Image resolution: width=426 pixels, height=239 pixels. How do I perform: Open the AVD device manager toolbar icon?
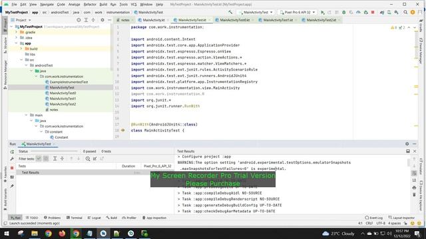(389, 12)
